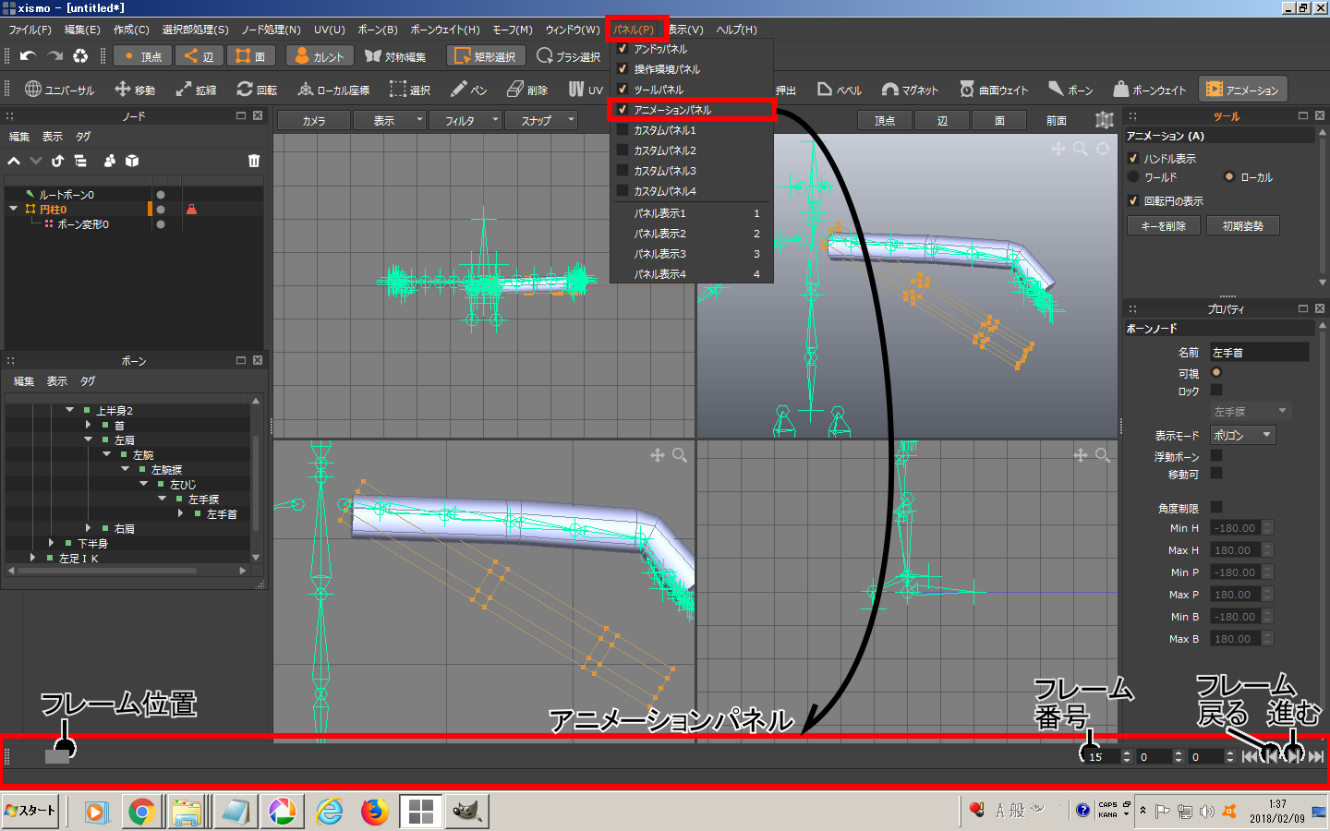
Task: Open the 表示モード ポリゴン dropdown
Action: click(1243, 435)
